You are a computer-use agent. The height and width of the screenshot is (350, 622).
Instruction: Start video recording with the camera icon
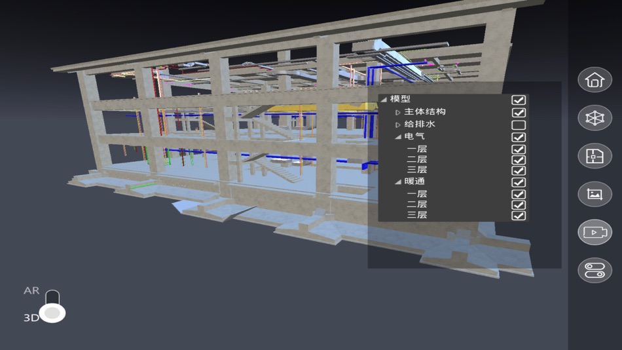click(x=595, y=232)
